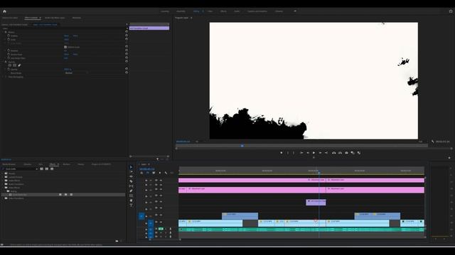Image resolution: width=455 pixels, height=255 pixels.
Task: Open the Audio Clip Mixer tab
Action: pos(55,18)
